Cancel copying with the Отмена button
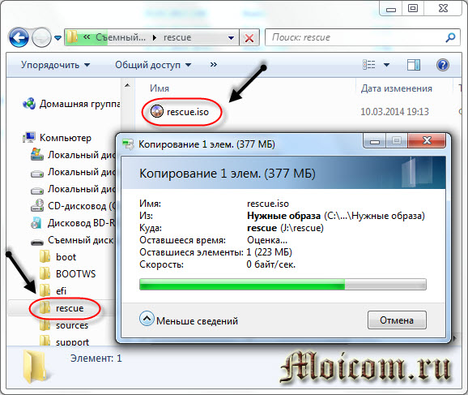 (x=397, y=320)
